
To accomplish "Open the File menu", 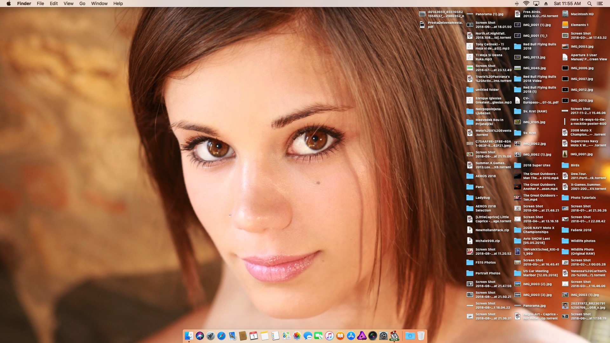I will pos(40,3).
